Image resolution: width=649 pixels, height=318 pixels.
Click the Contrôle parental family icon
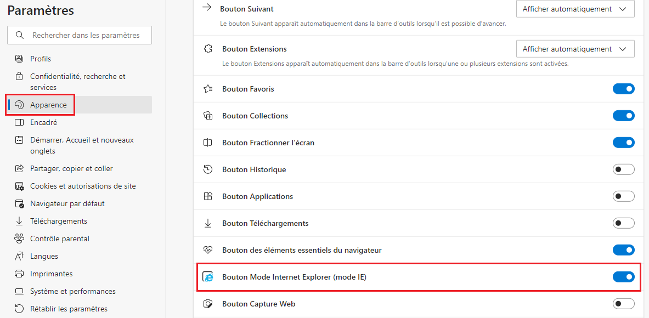19,238
